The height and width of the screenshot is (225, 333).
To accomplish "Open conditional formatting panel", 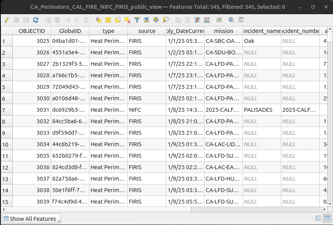I will 219,20.
